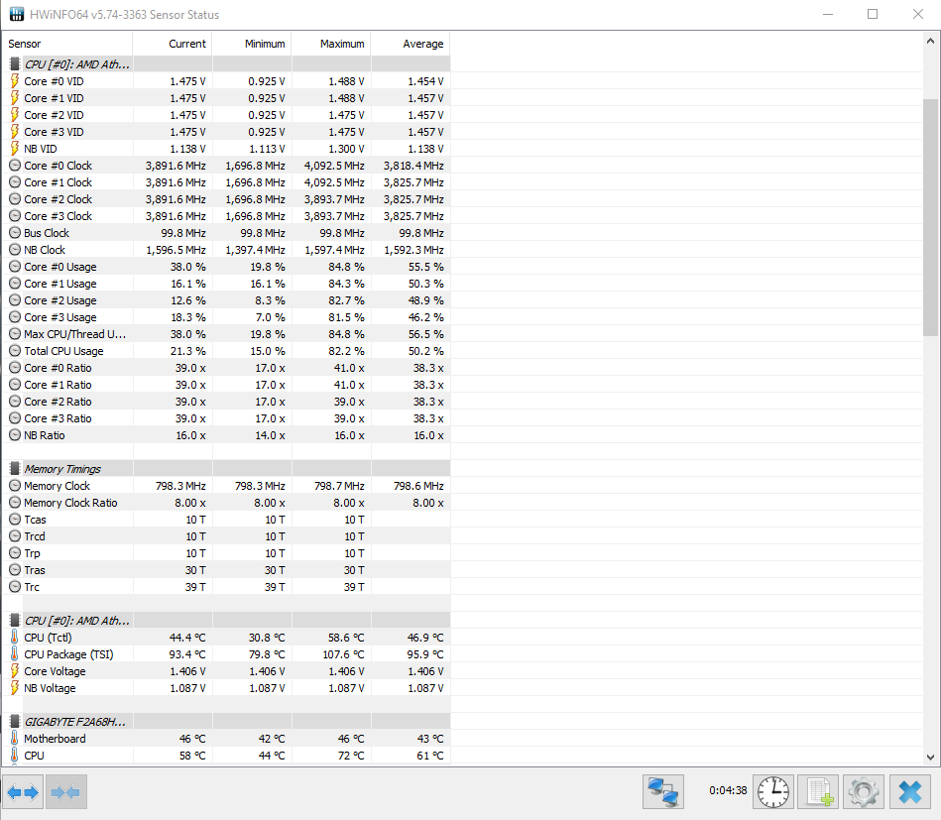Click the clock reset timer icon
This screenshot has height=820, width=941.
773,792
